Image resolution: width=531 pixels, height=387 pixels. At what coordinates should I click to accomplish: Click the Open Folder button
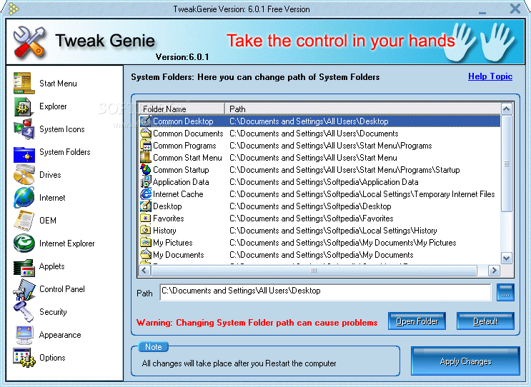(x=417, y=321)
